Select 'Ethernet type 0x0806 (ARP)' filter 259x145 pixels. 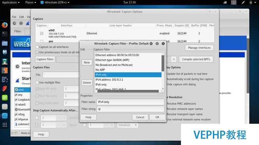tap(128, 60)
